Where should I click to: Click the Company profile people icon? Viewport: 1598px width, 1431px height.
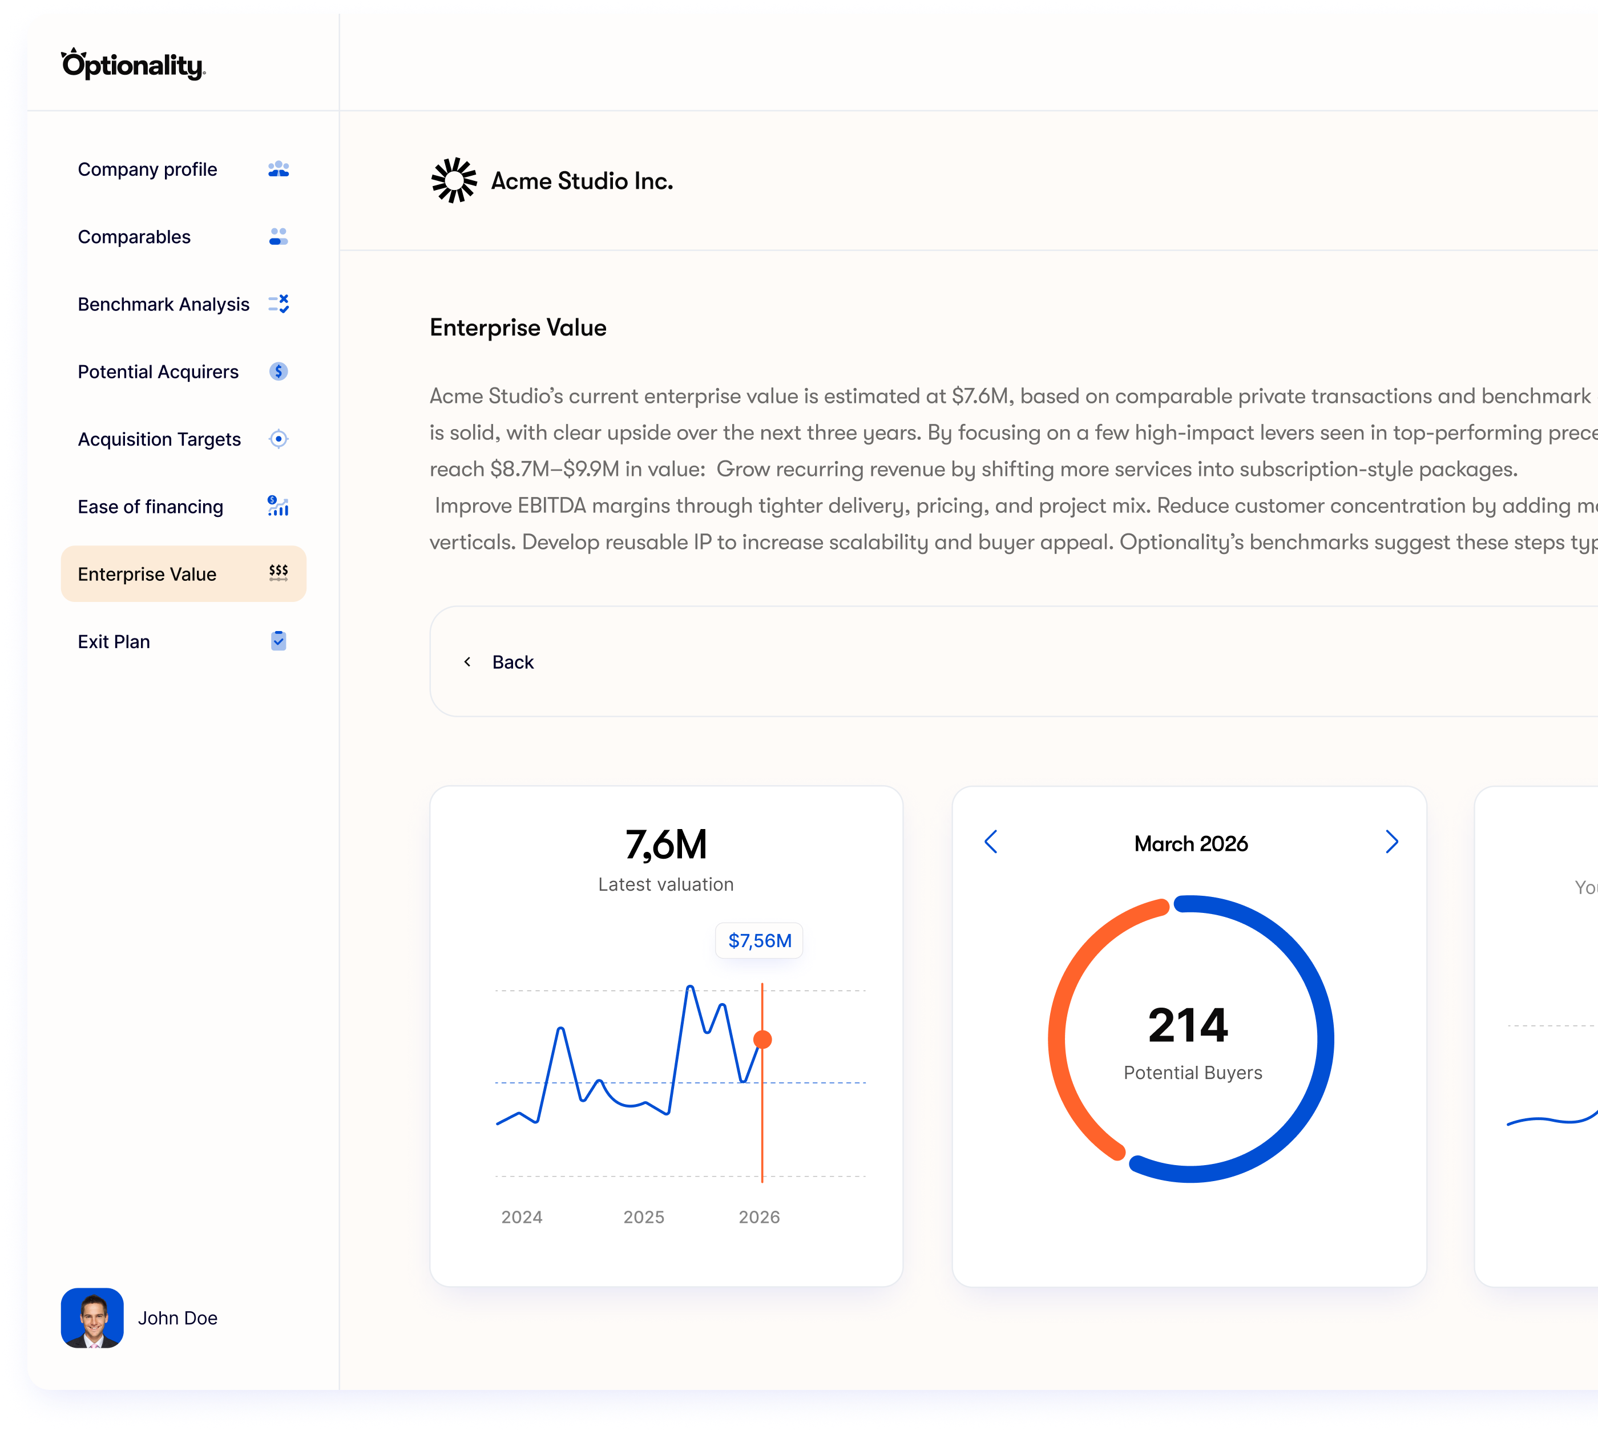(279, 169)
